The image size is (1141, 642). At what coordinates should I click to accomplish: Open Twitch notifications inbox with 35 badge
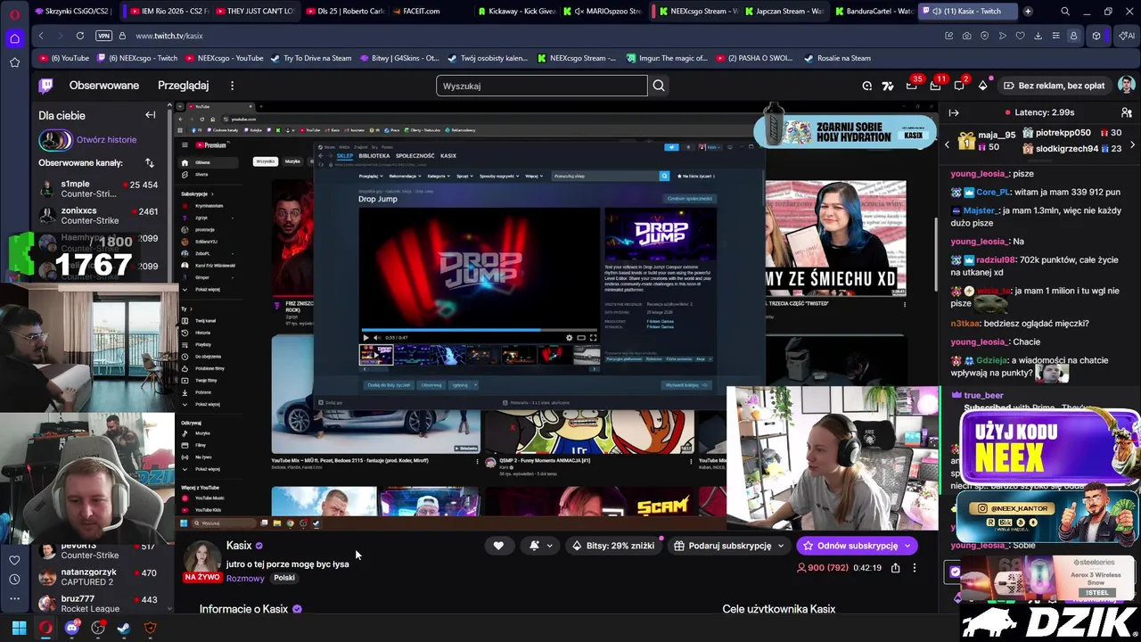click(x=911, y=86)
